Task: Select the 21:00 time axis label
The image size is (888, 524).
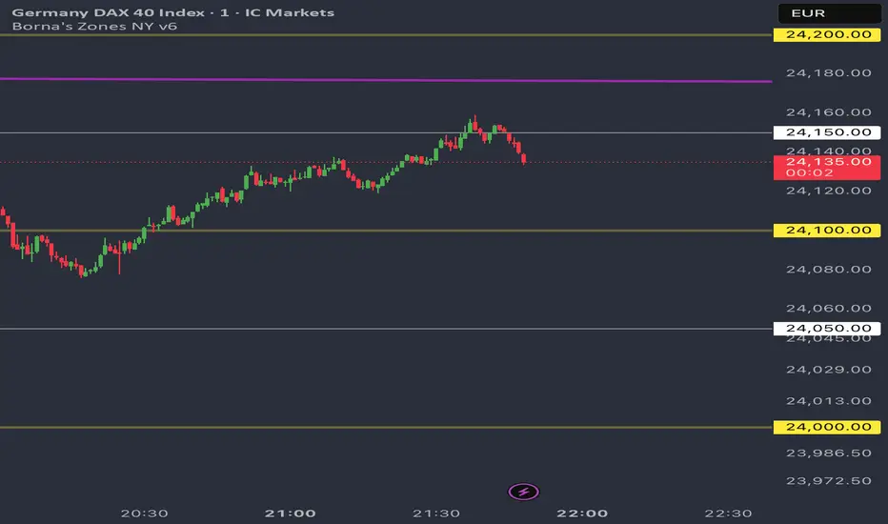Action: point(291,513)
